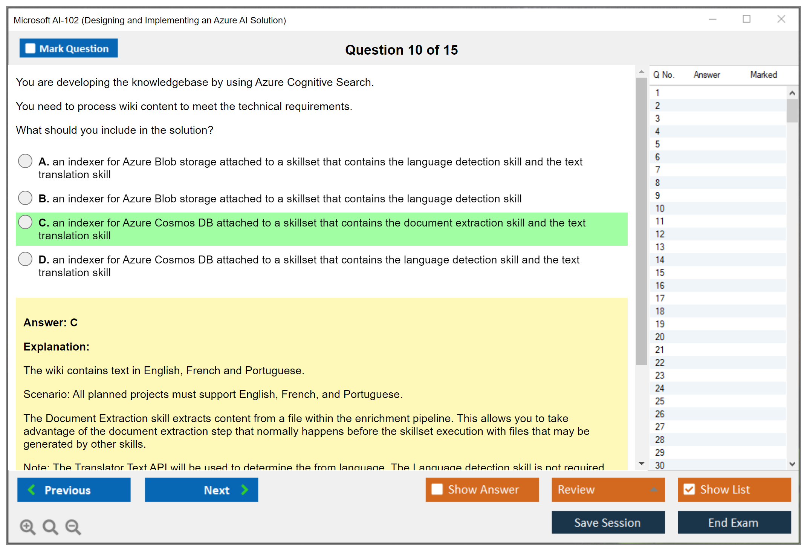The image size is (810, 554).
Task: Click the green right arrow on Next
Action: 245,490
